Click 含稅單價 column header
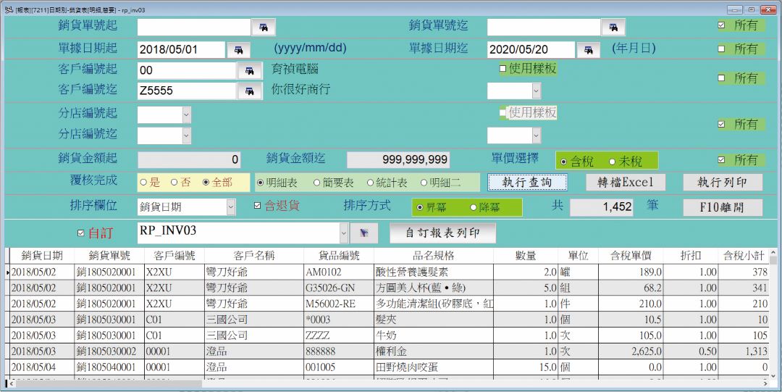Image resolution: width=782 pixels, height=392 pixels. click(631, 256)
